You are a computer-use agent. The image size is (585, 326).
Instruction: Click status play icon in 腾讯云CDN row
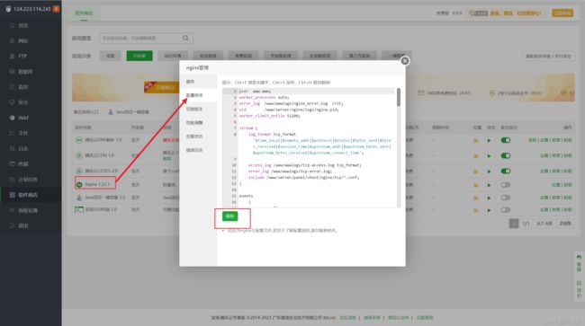click(489, 156)
